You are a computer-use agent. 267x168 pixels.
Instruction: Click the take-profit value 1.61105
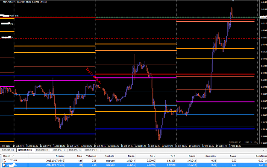171,161
